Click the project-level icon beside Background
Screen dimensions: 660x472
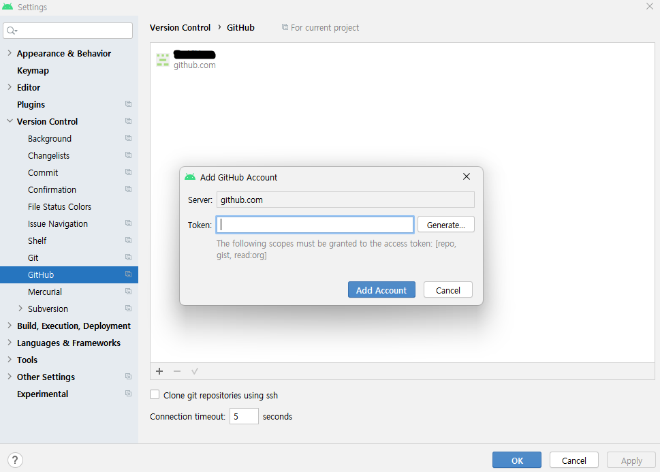coord(128,138)
